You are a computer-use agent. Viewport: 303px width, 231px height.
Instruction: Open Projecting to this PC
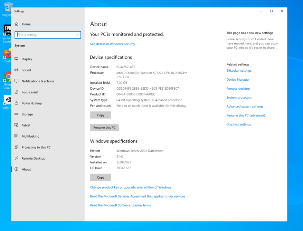(48, 147)
